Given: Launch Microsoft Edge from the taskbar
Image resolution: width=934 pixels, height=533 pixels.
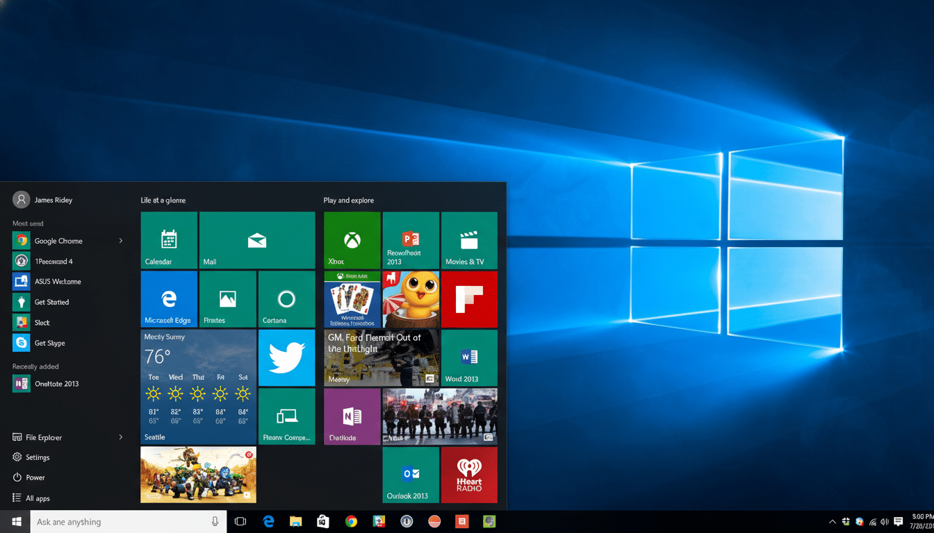Looking at the screenshot, I should pyautogui.click(x=268, y=521).
